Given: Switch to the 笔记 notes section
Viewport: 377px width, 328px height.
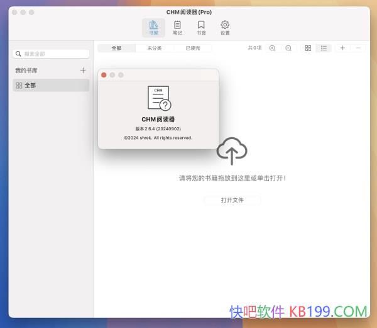Looking at the screenshot, I should [178, 28].
